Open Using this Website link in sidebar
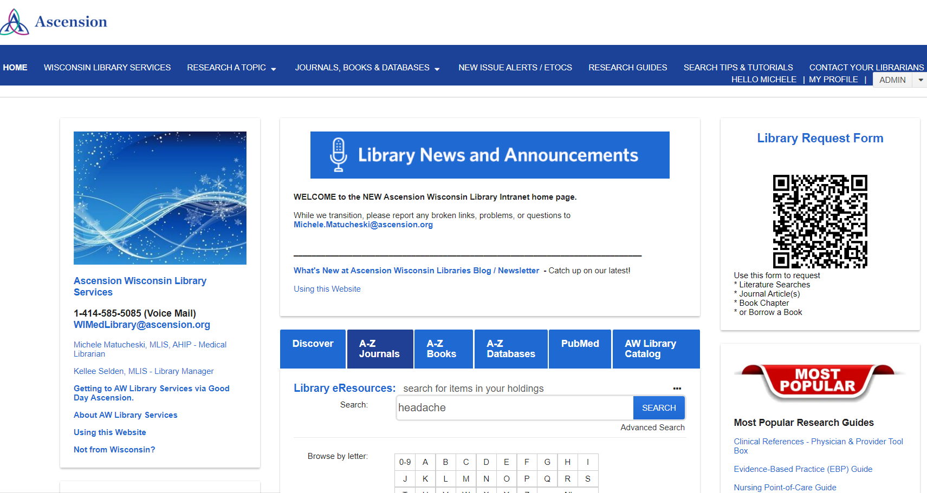 (110, 432)
